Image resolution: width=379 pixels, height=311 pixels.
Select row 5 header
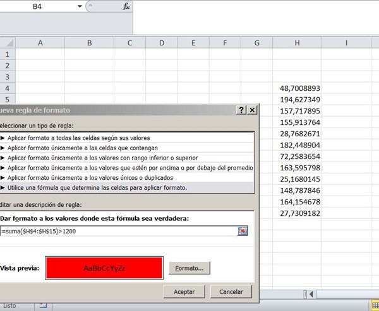8,100
